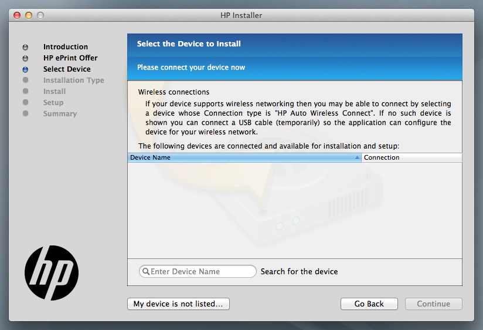Zoom the HP Installer window with the green button
Screen dimensions: 483x330
tap(40, 15)
